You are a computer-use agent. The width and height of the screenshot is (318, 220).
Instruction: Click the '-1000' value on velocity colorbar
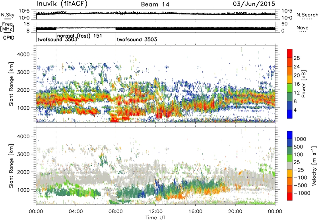(302, 193)
